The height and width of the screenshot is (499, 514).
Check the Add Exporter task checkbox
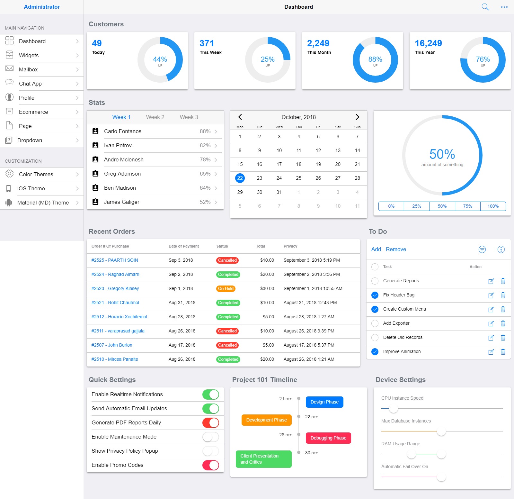point(375,323)
